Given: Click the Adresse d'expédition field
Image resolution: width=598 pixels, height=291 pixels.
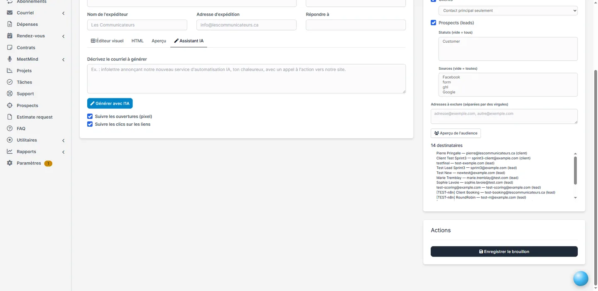Looking at the screenshot, I should 246,25.
